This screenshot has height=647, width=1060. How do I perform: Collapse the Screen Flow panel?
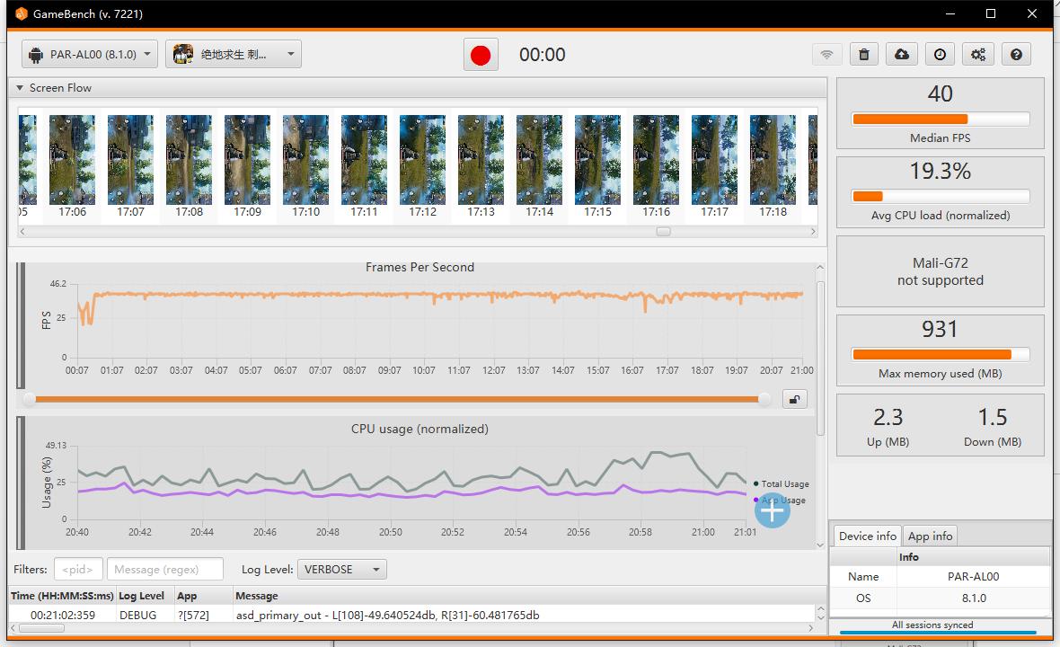click(19, 88)
